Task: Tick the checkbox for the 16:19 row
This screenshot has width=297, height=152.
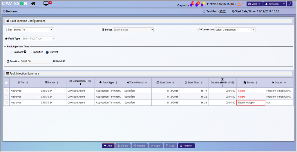Action: click(6, 91)
